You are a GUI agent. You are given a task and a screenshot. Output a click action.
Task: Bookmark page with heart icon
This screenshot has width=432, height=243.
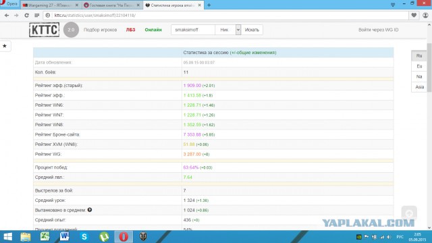414,16
